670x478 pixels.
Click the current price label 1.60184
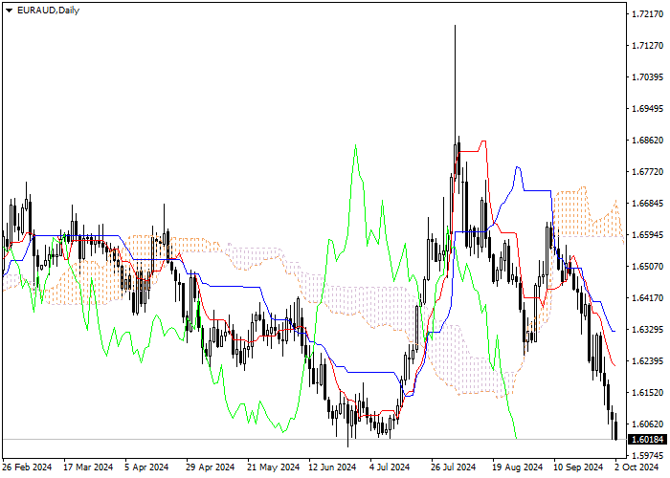[x=647, y=439]
